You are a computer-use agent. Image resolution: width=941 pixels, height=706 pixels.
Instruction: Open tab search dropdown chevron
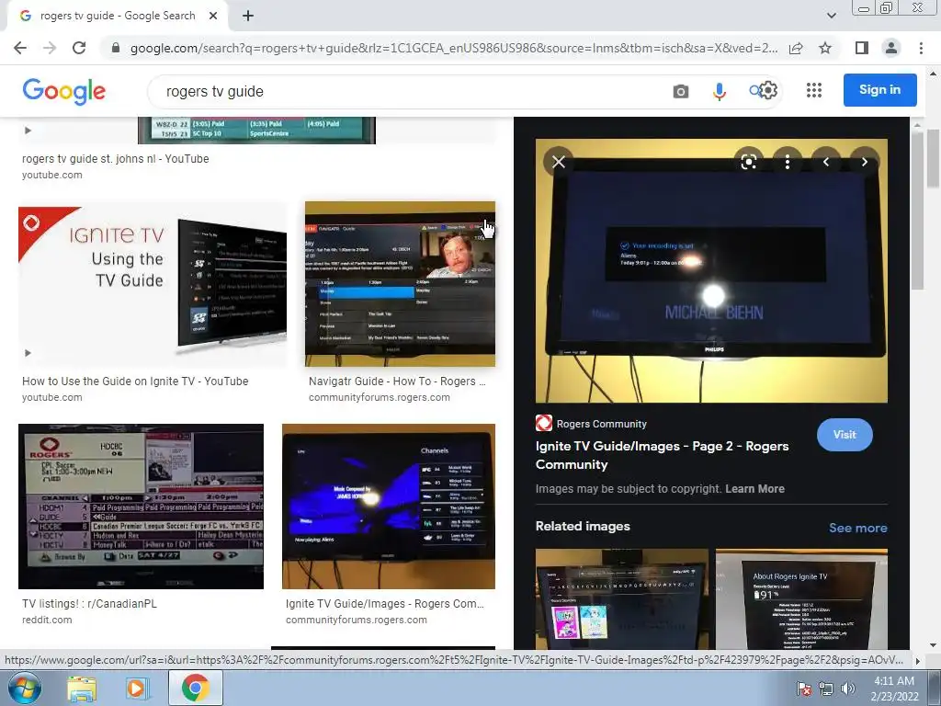(x=831, y=16)
